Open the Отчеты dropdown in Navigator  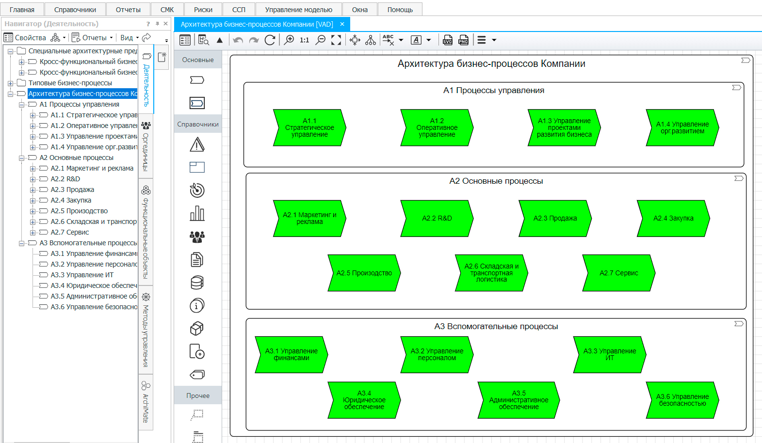coord(93,38)
